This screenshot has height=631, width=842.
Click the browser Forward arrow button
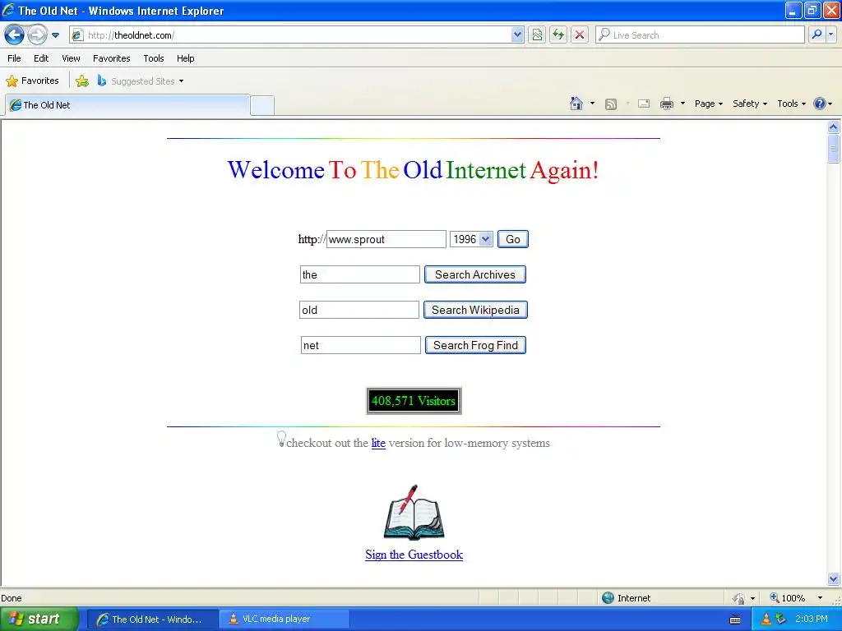click(37, 35)
